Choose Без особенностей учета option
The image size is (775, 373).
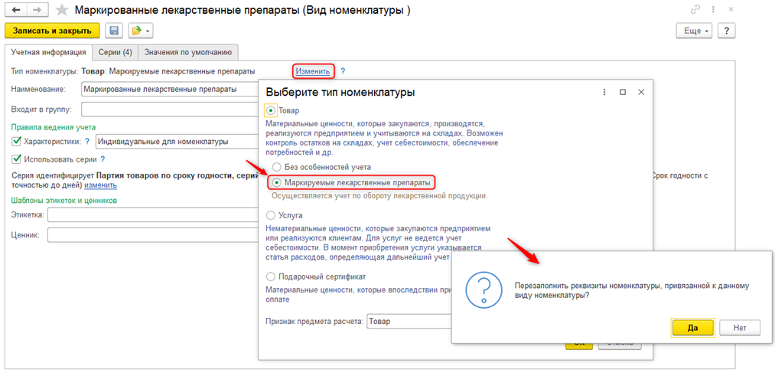pyautogui.click(x=276, y=167)
